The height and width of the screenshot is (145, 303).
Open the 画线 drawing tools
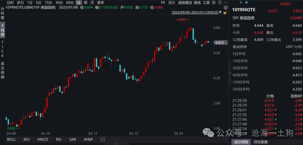click(x=197, y=3)
